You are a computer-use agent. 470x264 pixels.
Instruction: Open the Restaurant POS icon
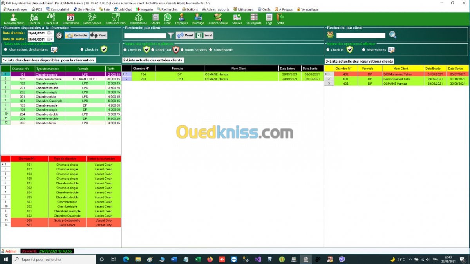point(116,19)
